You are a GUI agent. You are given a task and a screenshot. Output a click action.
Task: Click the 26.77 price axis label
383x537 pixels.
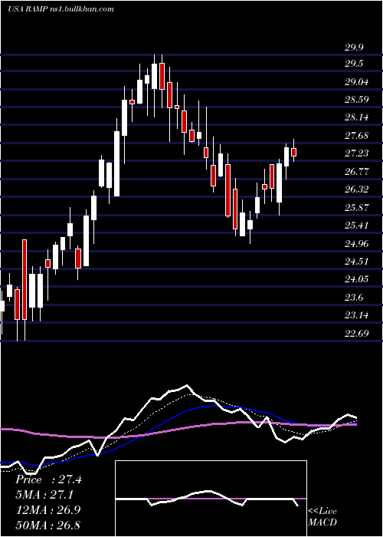pyautogui.click(x=356, y=172)
